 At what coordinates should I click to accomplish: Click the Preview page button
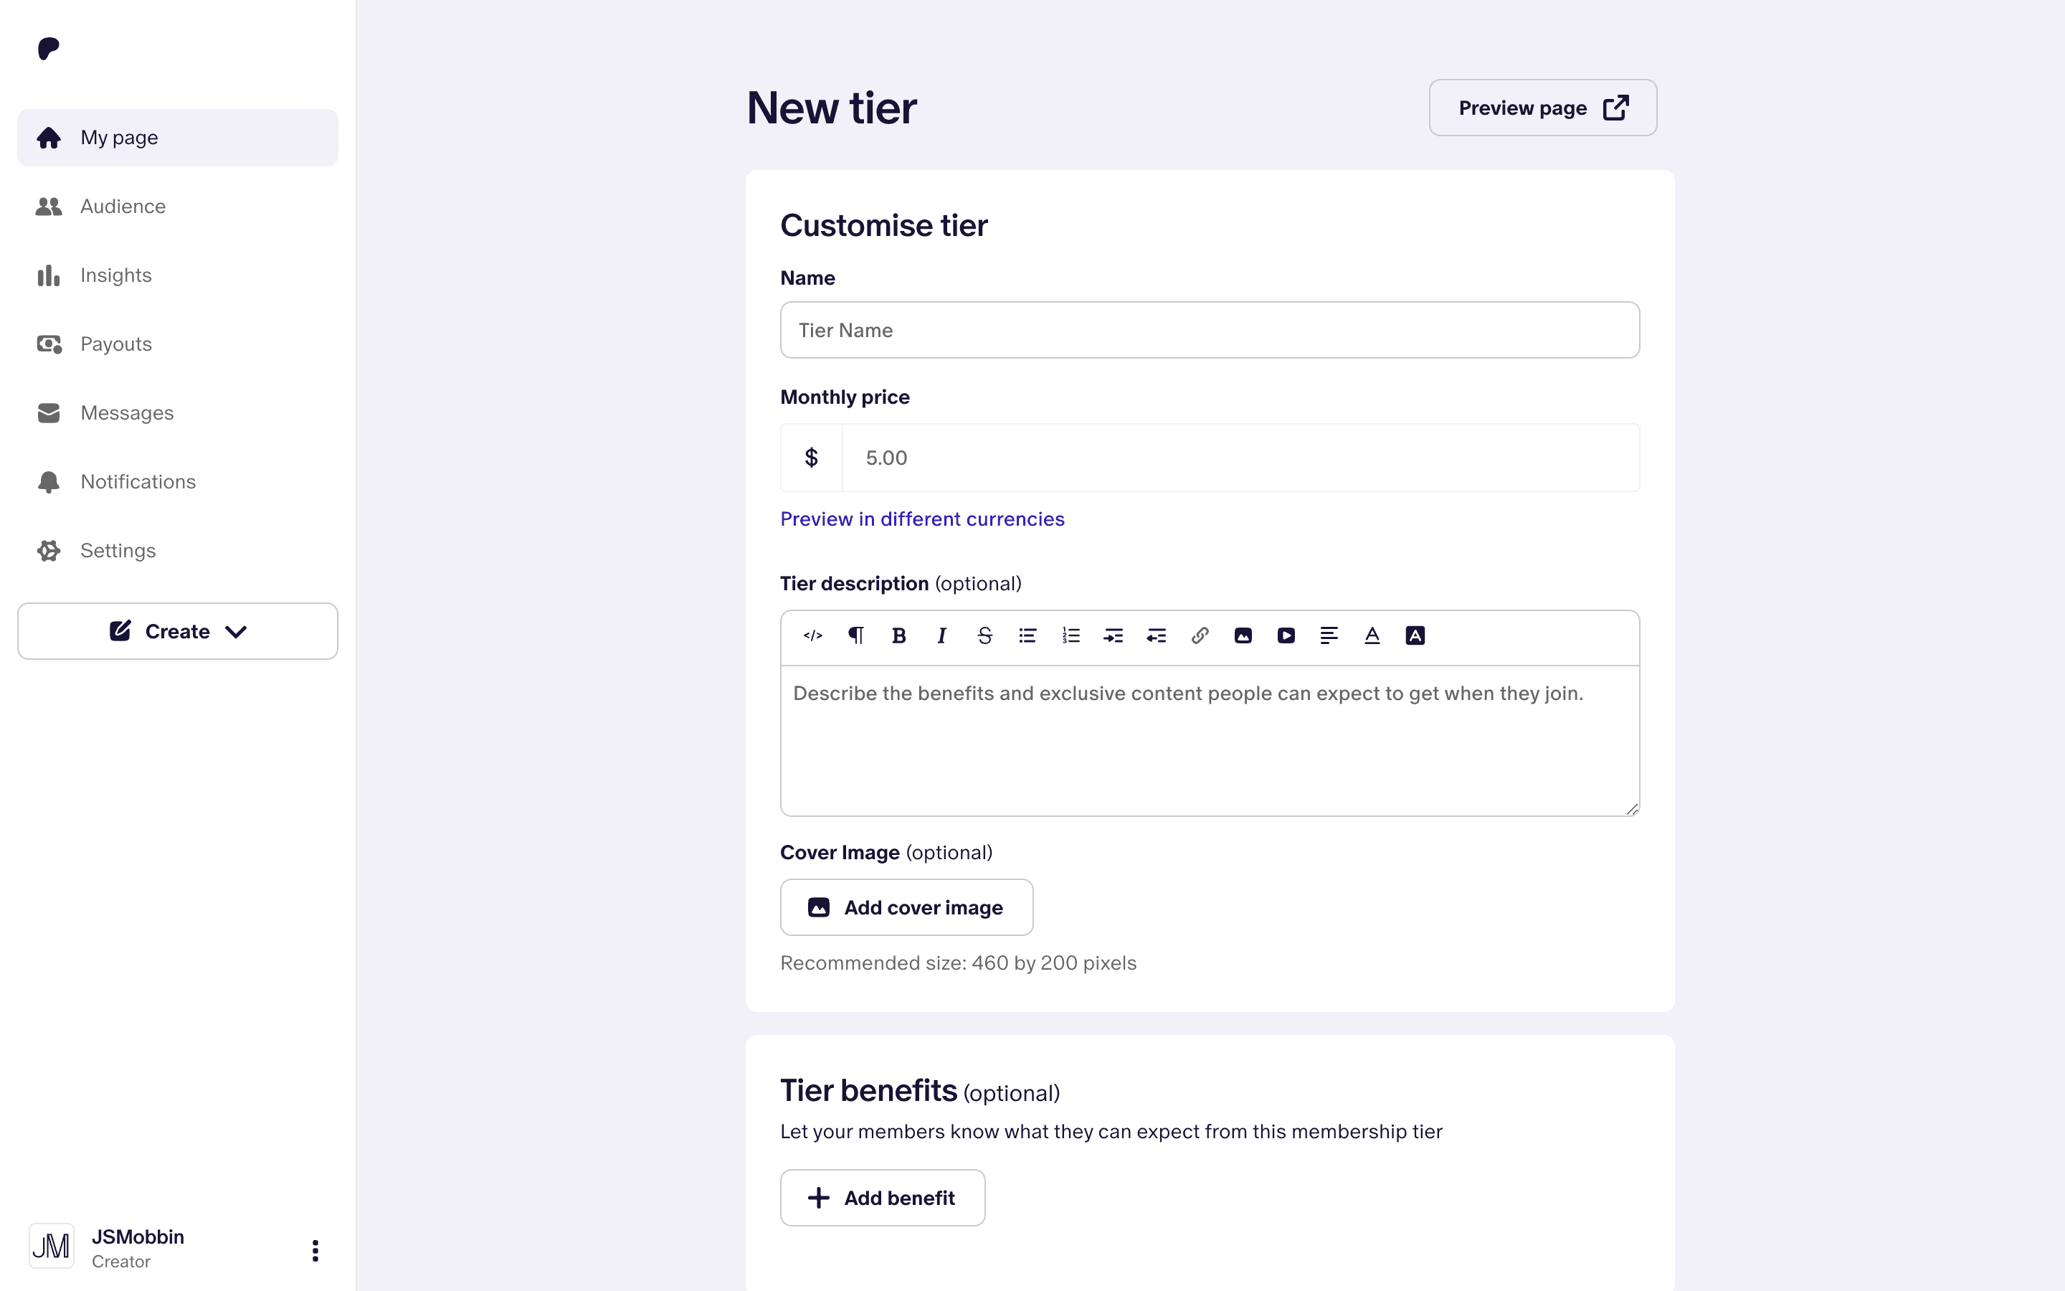tap(1542, 108)
